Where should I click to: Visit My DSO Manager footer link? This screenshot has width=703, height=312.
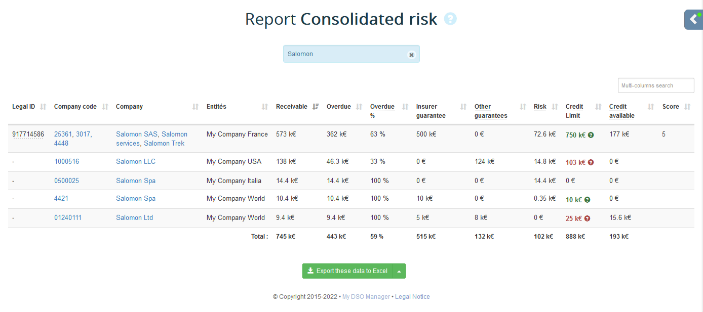coord(366,297)
